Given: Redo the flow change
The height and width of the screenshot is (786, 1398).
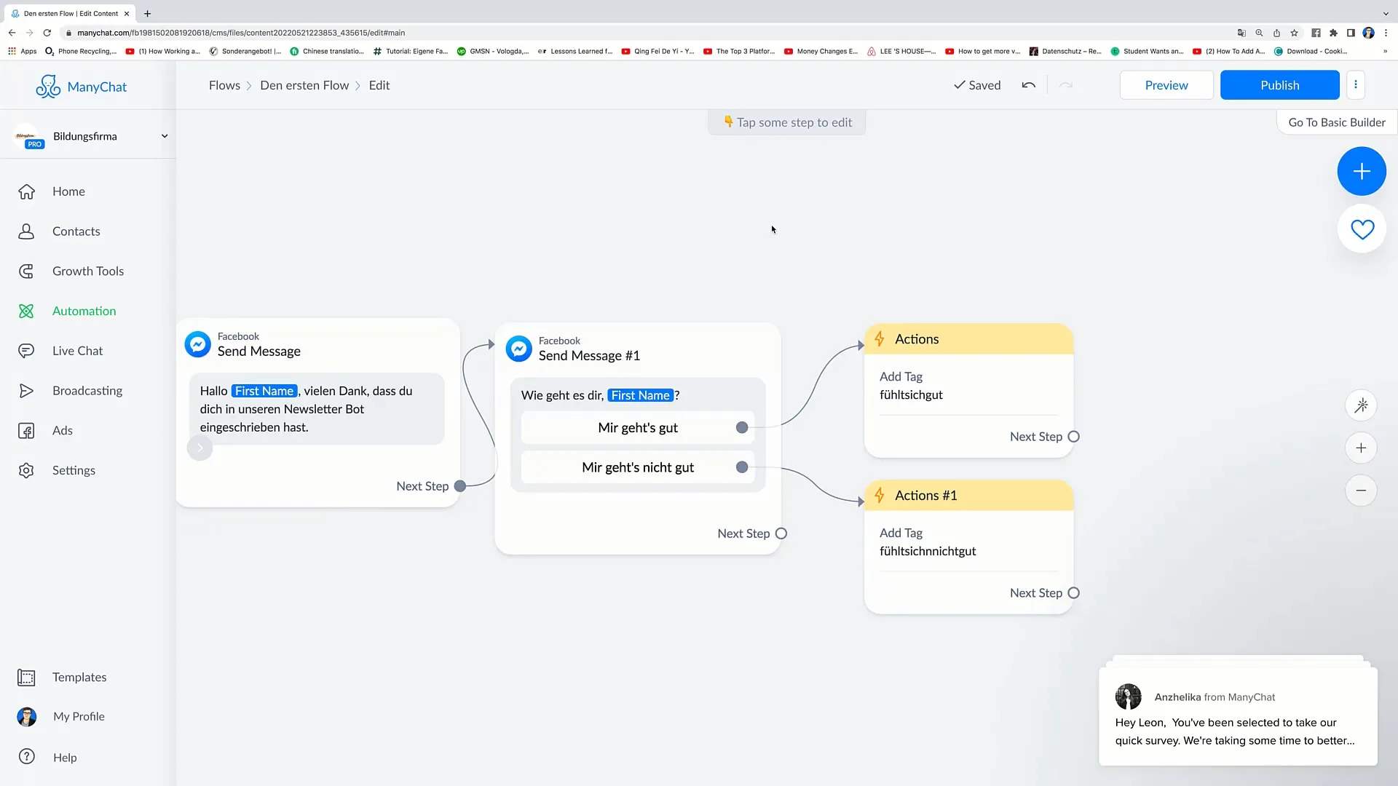Looking at the screenshot, I should coord(1066,85).
